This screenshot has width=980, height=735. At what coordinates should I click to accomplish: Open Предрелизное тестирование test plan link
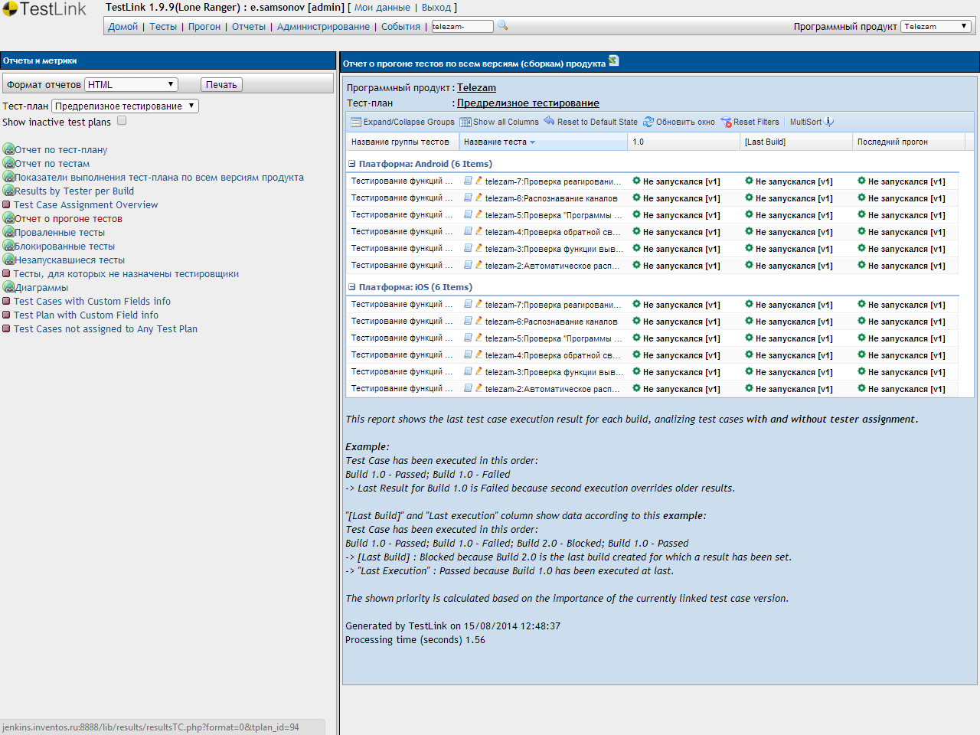coord(528,103)
